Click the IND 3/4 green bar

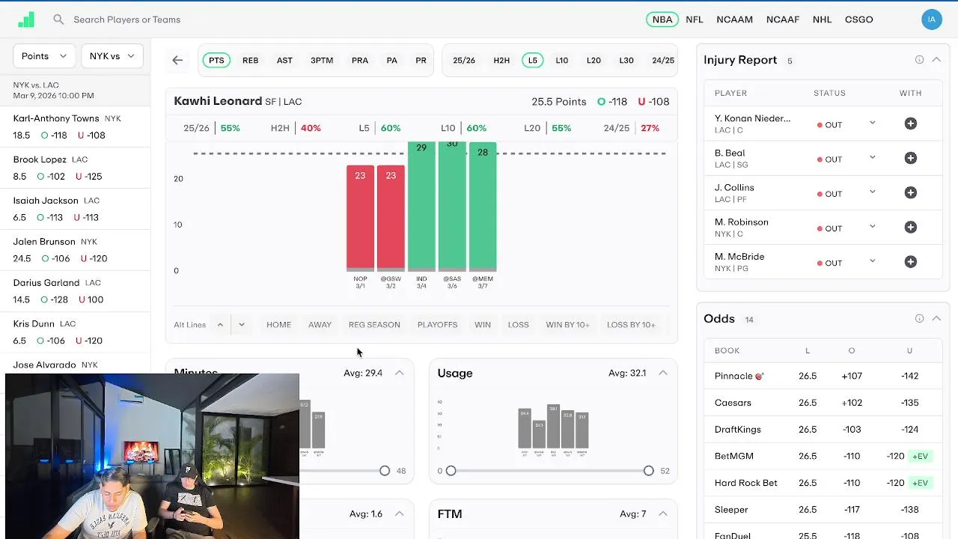click(x=421, y=206)
